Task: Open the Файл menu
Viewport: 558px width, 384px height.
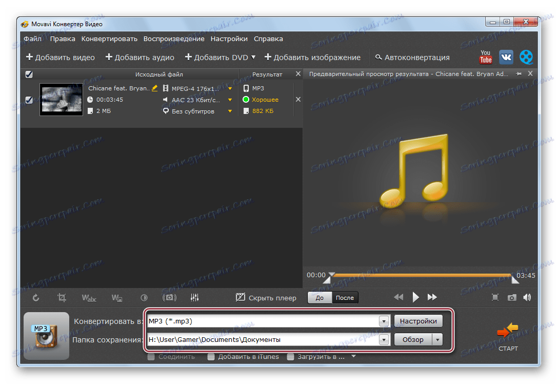Action: point(33,39)
